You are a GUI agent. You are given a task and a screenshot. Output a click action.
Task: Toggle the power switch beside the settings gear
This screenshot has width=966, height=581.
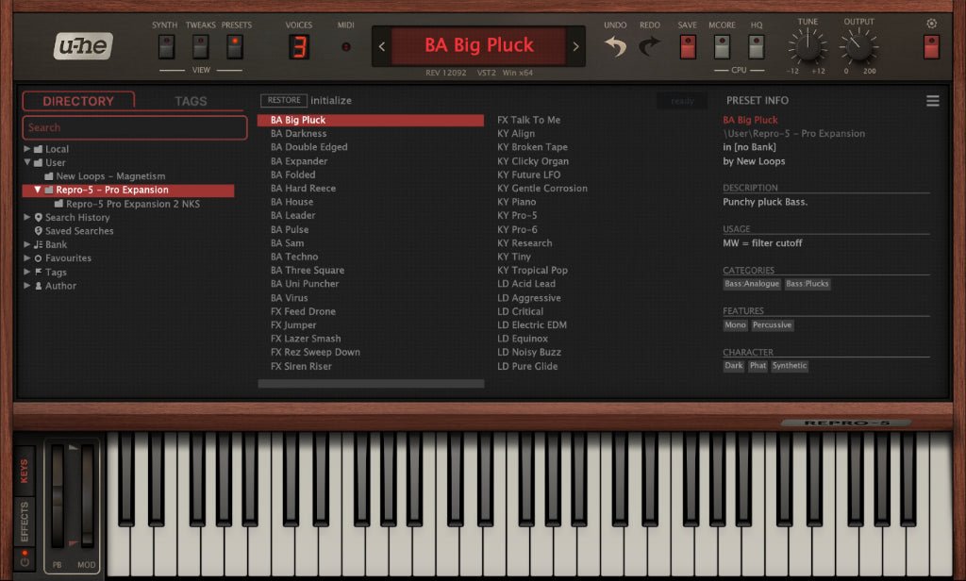929,45
